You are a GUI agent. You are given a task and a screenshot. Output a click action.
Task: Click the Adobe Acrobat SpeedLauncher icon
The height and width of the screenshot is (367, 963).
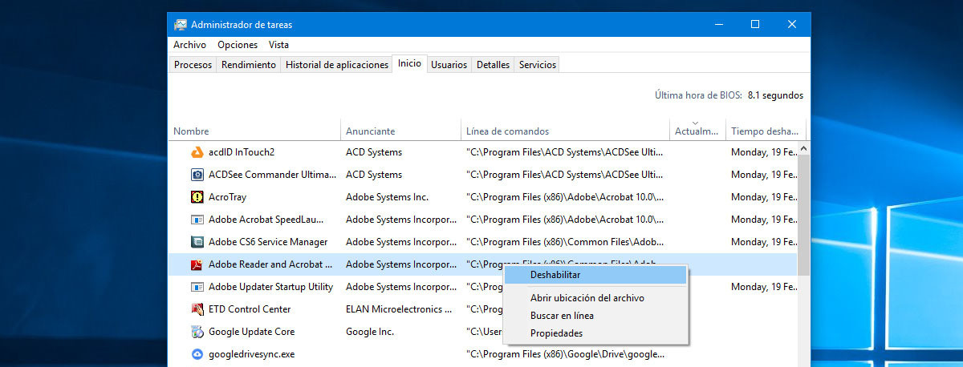(x=197, y=220)
